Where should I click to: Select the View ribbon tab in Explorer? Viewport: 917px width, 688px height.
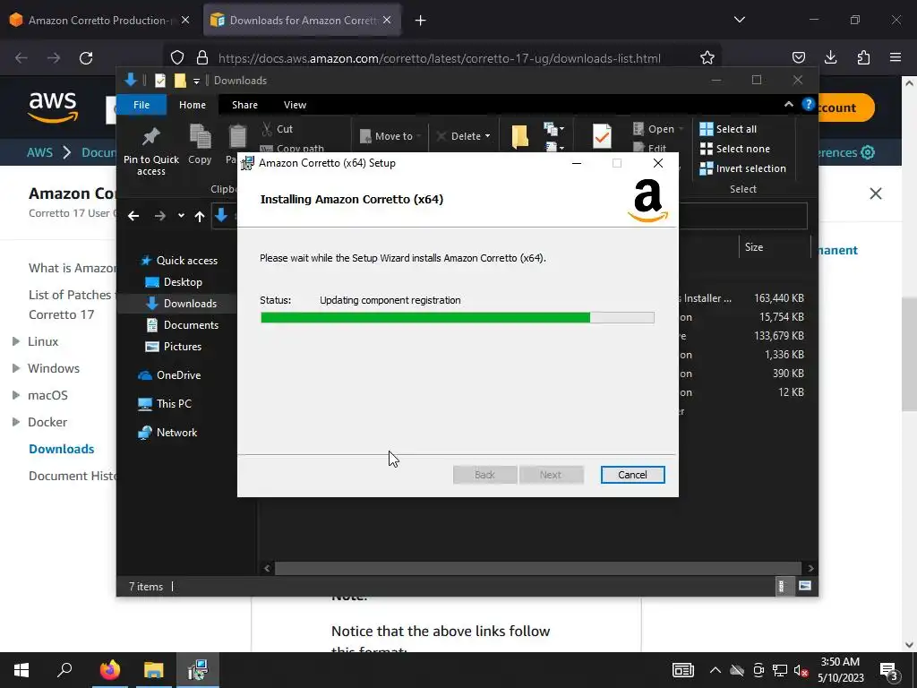point(295,105)
